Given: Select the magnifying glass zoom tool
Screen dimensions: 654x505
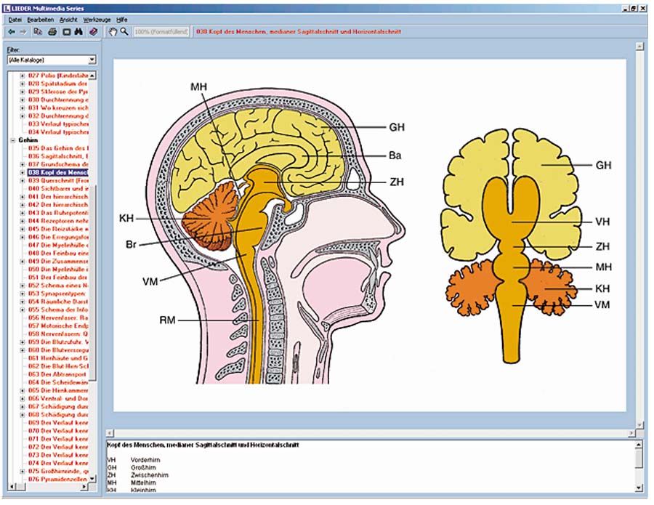Looking at the screenshot, I should [x=125, y=32].
